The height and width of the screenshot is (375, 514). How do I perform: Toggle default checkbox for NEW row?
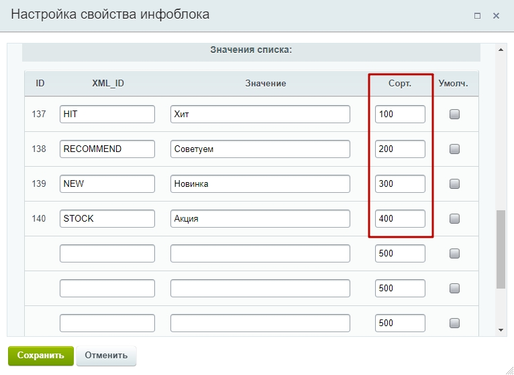pos(454,183)
